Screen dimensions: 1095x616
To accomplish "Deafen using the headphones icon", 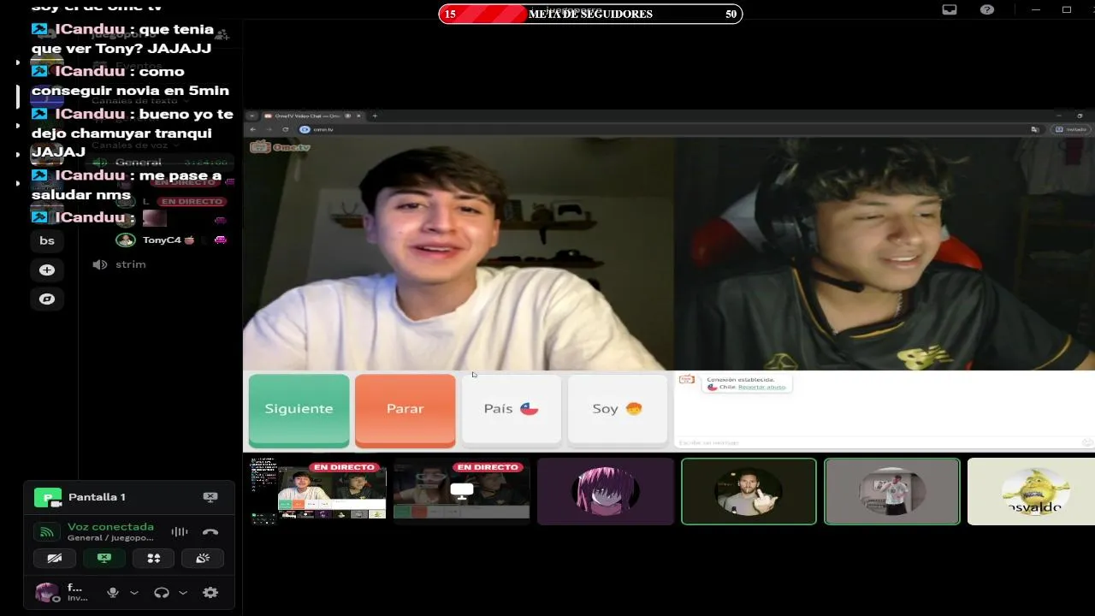I will point(161,592).
